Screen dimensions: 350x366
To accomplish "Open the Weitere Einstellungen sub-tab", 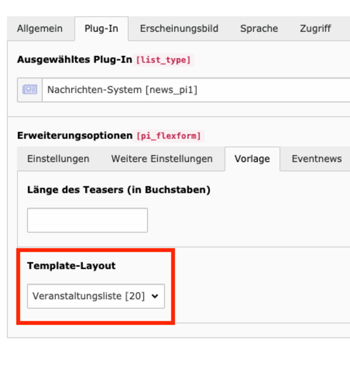I will coord(162,159).
